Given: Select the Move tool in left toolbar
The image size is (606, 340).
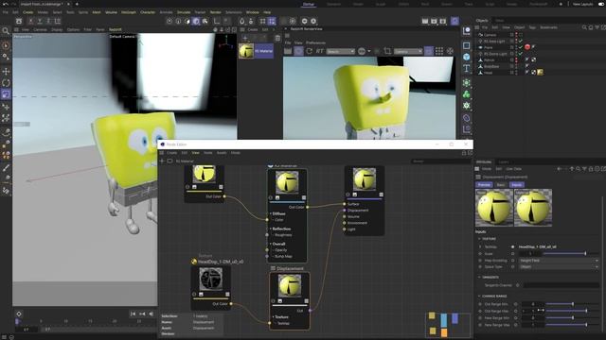Looking at the screenshot, I should point(6,72).
